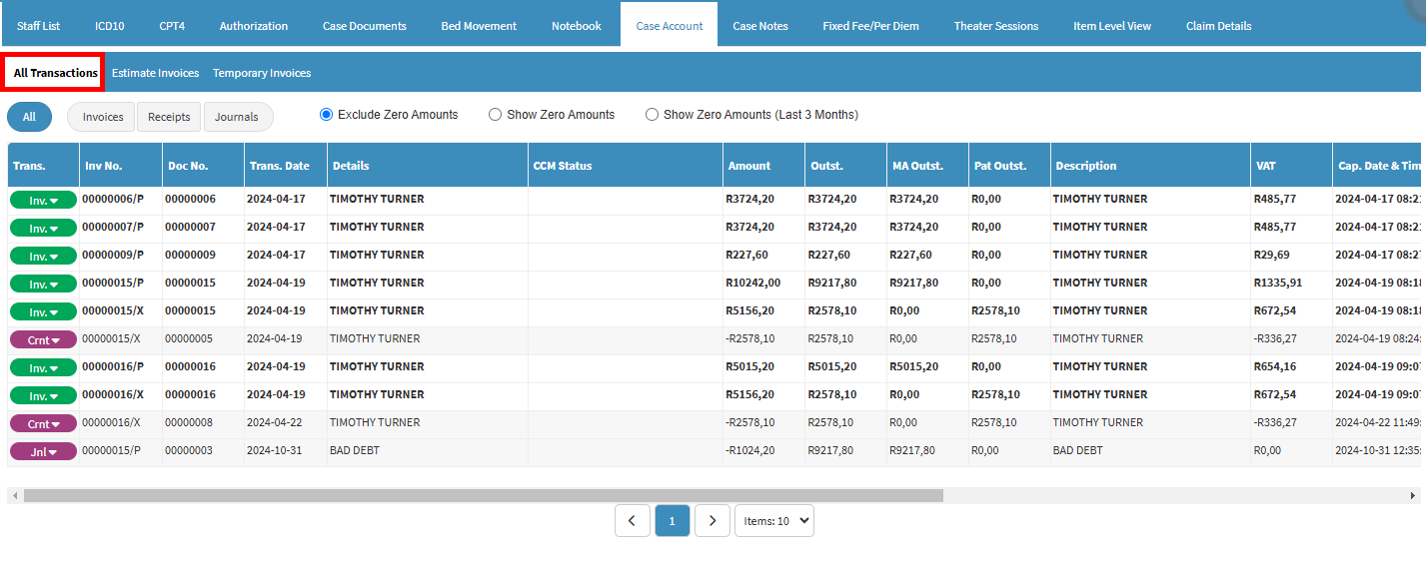Open the Estimate Invoices sub-tab
Image resolution: width=1426 pixels, height=574 pixels.
coord(155,73)
